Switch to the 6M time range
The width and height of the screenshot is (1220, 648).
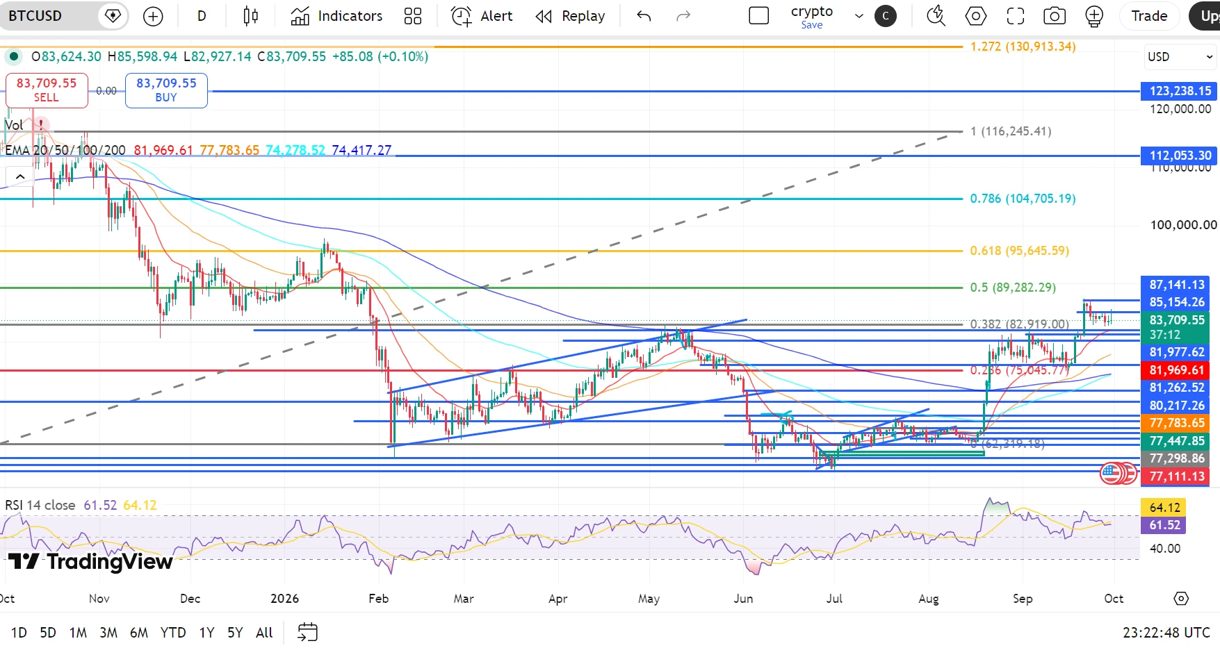[139, 633]
